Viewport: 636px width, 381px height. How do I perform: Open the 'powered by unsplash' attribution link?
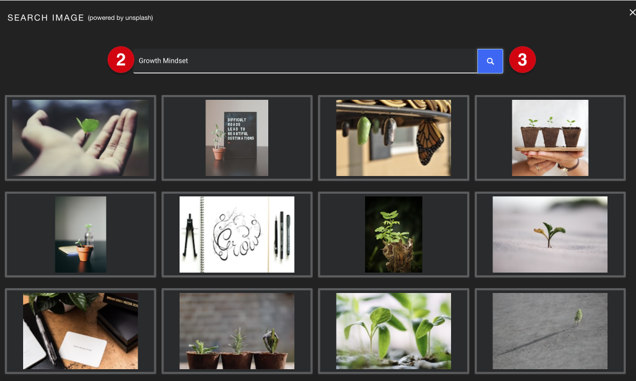pyautogui.click(x=120, y=17)
